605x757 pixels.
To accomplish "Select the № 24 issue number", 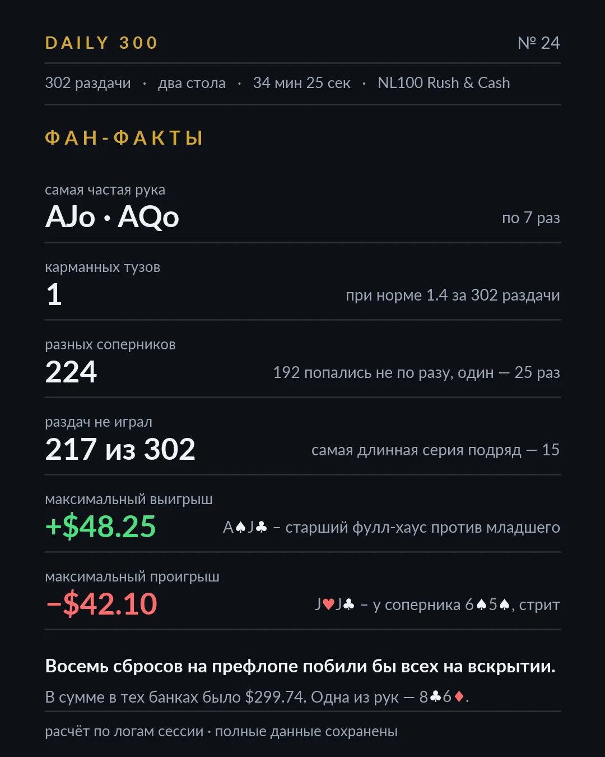I will tap(538, 43).
